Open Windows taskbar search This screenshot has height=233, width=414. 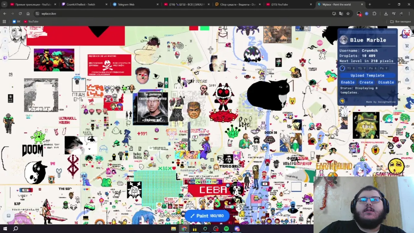pos(16,229)
